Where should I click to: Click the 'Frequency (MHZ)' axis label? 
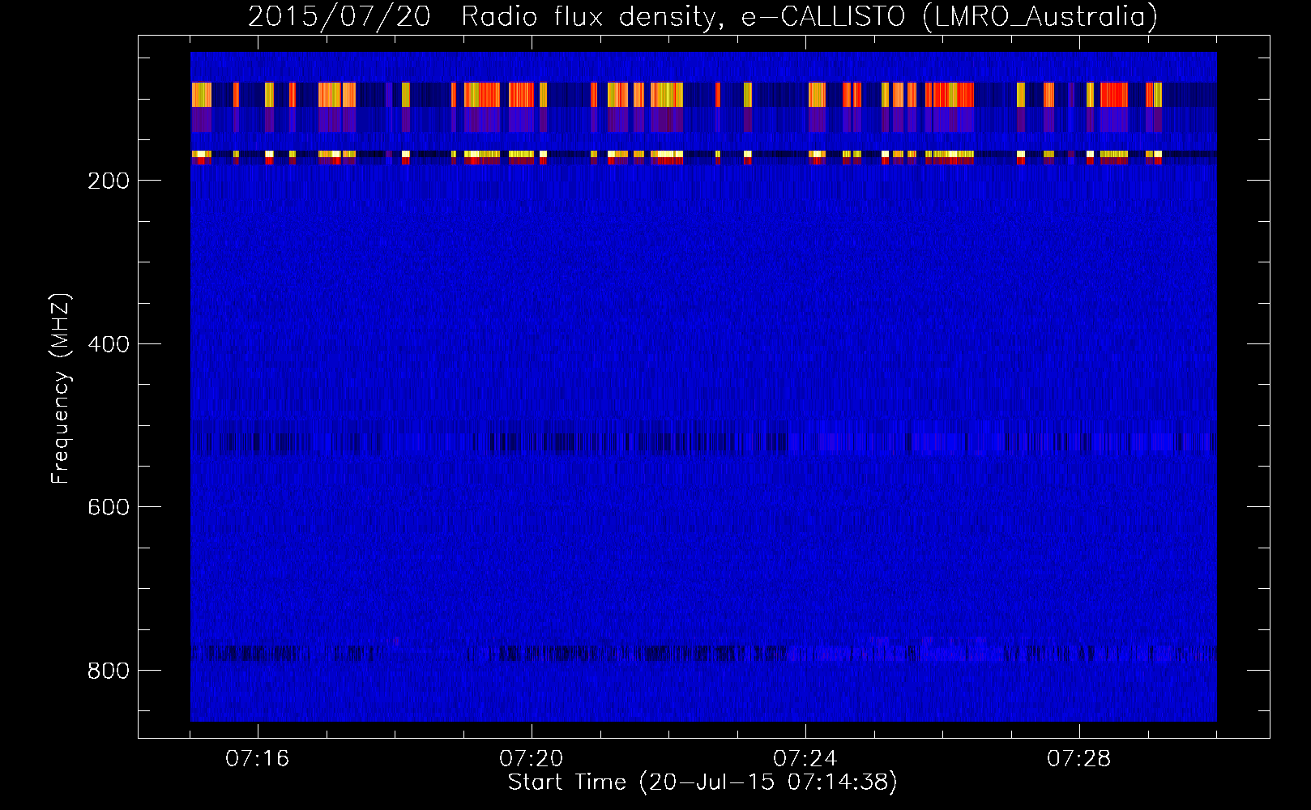[x=61, y=389]
